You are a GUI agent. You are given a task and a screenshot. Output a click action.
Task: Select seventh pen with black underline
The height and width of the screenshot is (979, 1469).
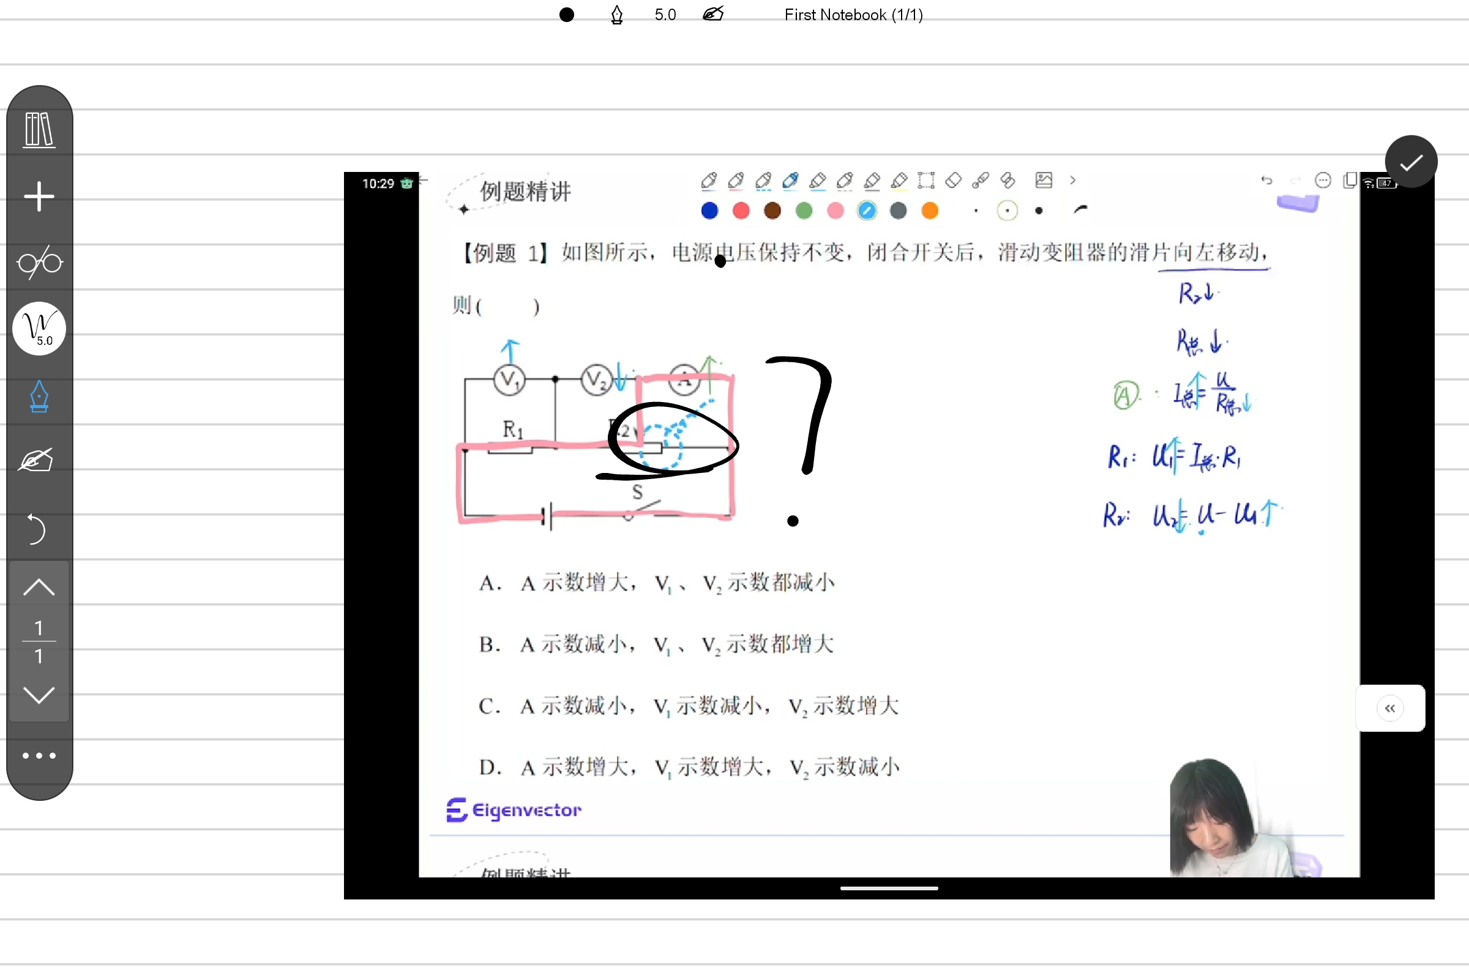click(x=872, y=181)
